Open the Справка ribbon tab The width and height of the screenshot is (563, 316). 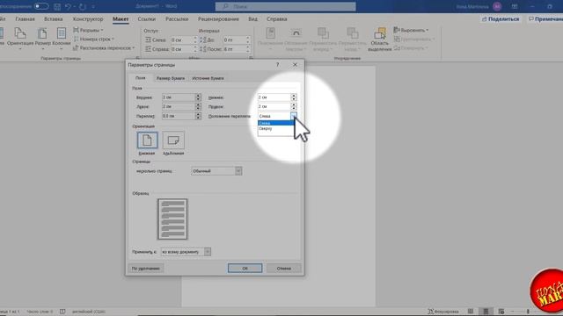277,19
